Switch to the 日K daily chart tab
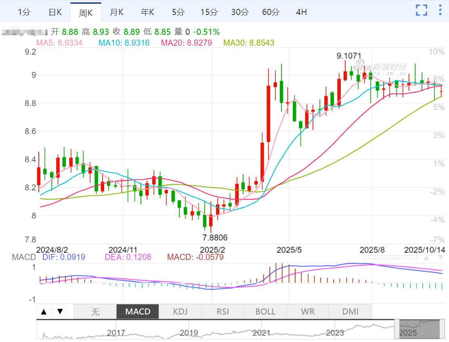 (x=55, y=12)
